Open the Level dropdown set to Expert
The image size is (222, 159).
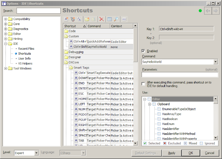click(x=37, y=153)
